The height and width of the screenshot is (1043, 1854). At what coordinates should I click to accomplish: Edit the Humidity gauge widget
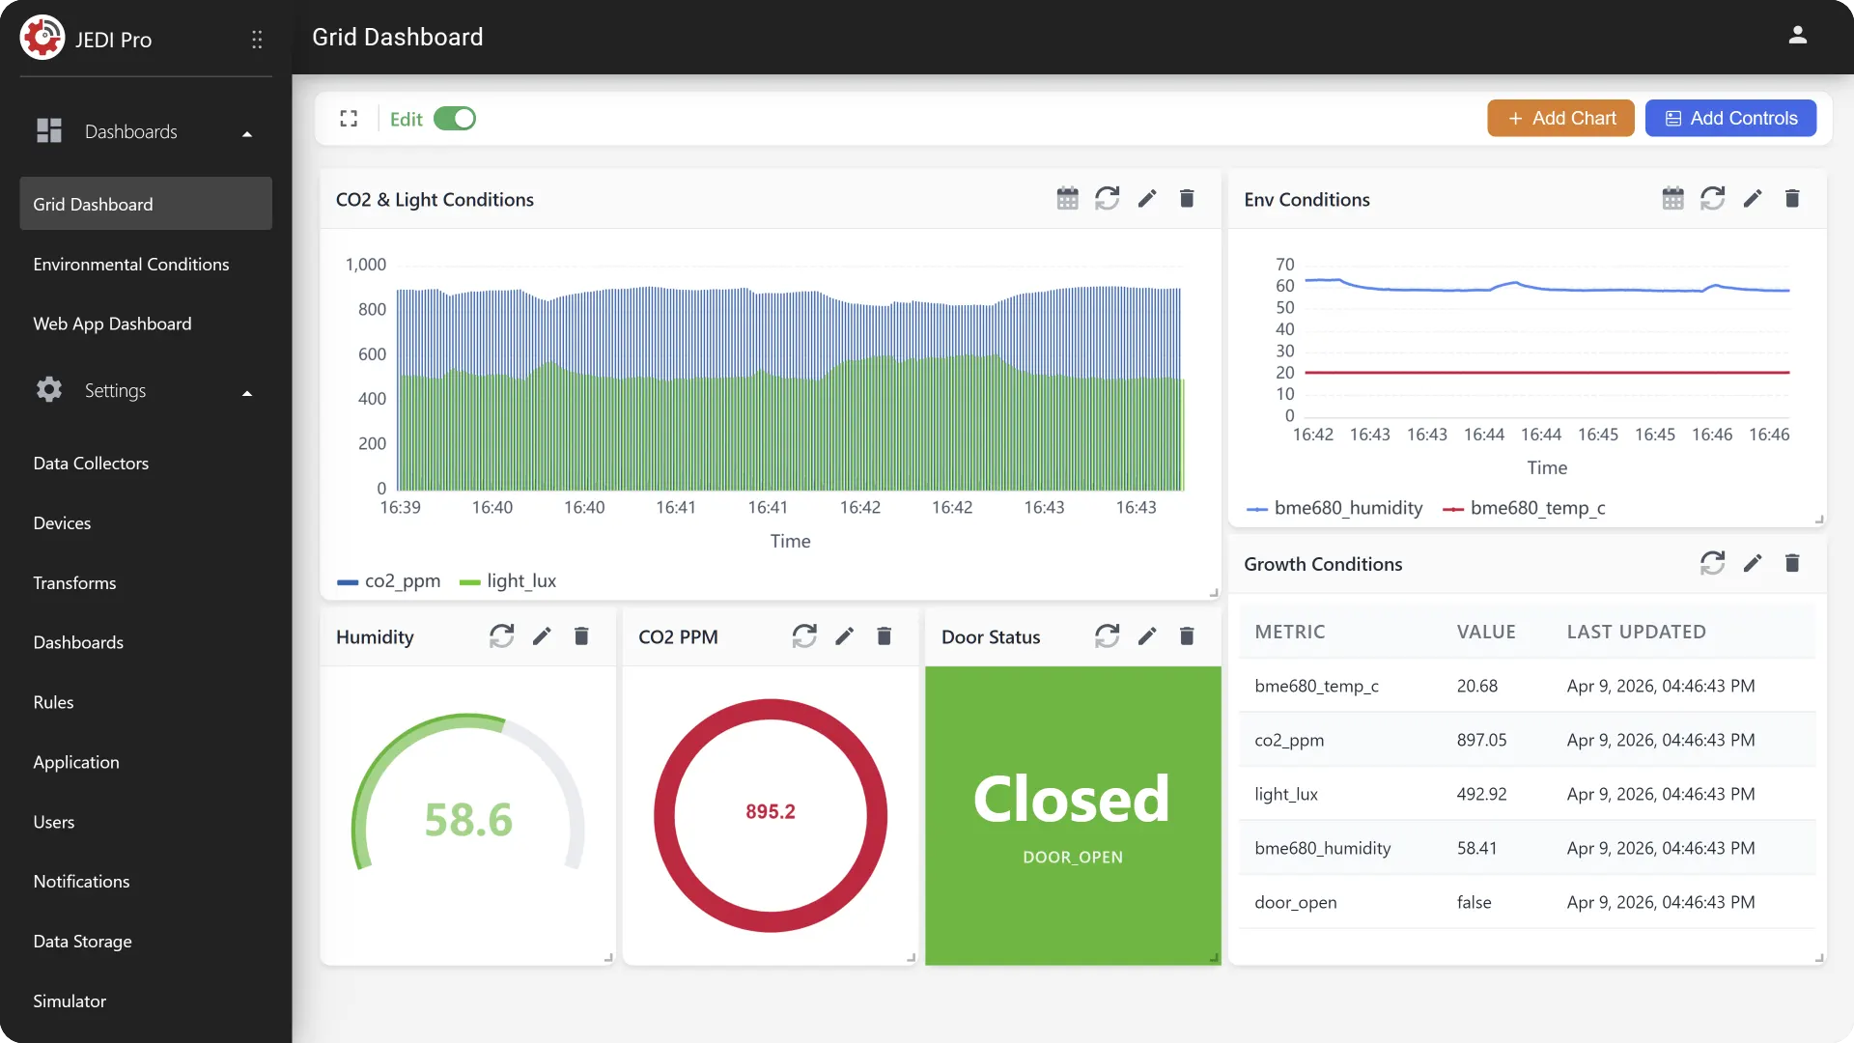coord(542,636)
